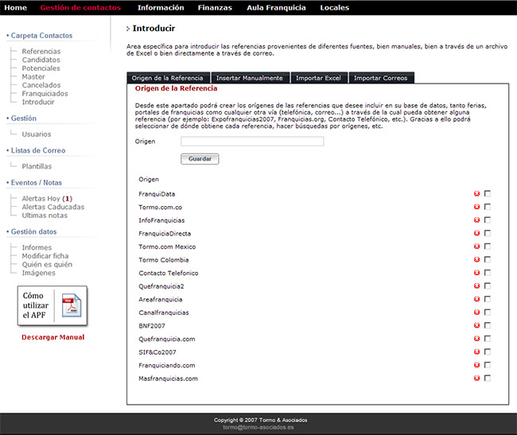Click the PDF manual icon
This screenshot has width=517, height=435.
(x=72, y=305)
